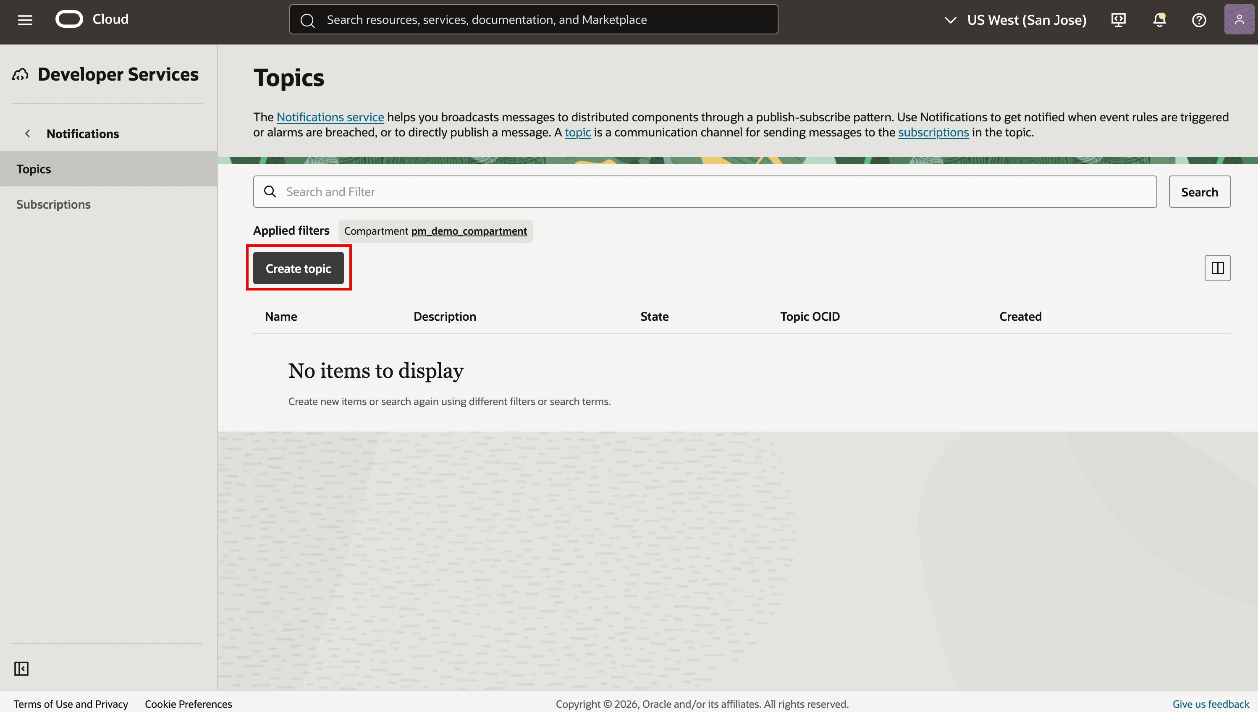Open the hamburger navigation menu
Screen dimensions: 1258x712
25,20
